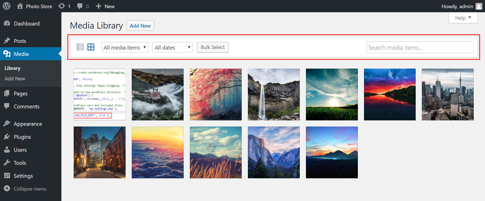The image size is (485, 201).
Task: Open the Comments menu label in sidebar
Action: pyautogui.click(x=26, y=106)
